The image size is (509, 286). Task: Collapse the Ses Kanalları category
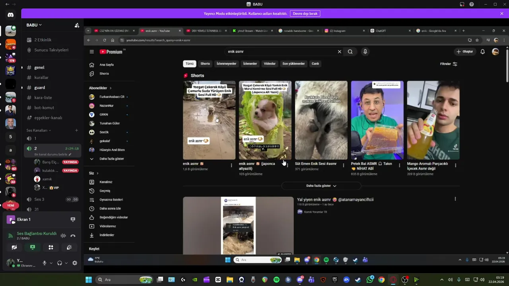(x=39, y=130)
